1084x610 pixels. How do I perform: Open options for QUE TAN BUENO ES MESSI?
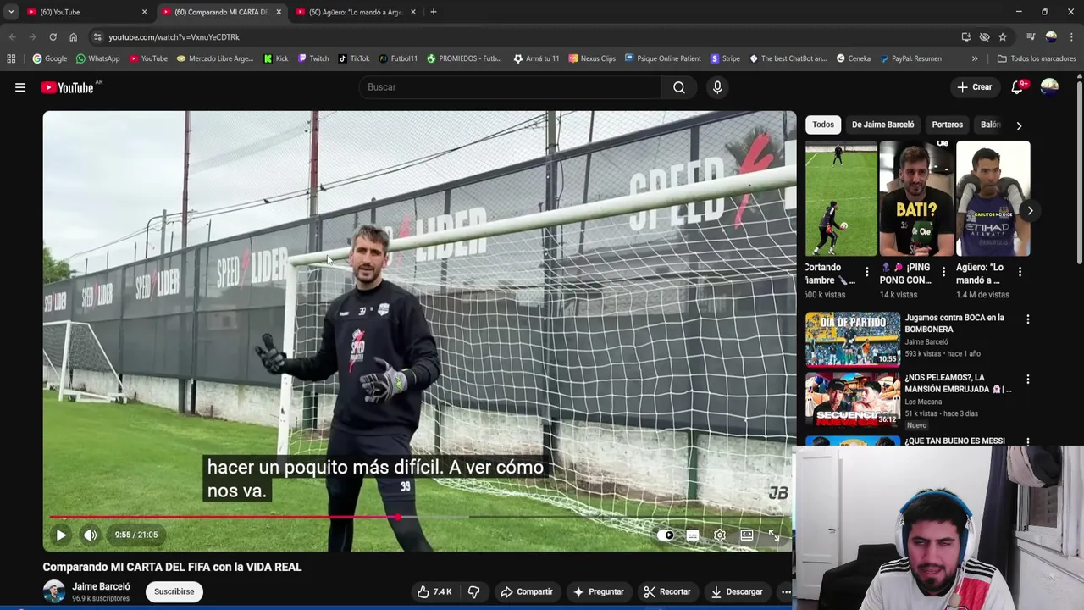[1028, 441]
